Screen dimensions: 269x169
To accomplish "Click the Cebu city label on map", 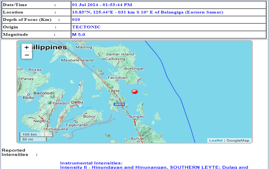I will click(x=77, y=102).
